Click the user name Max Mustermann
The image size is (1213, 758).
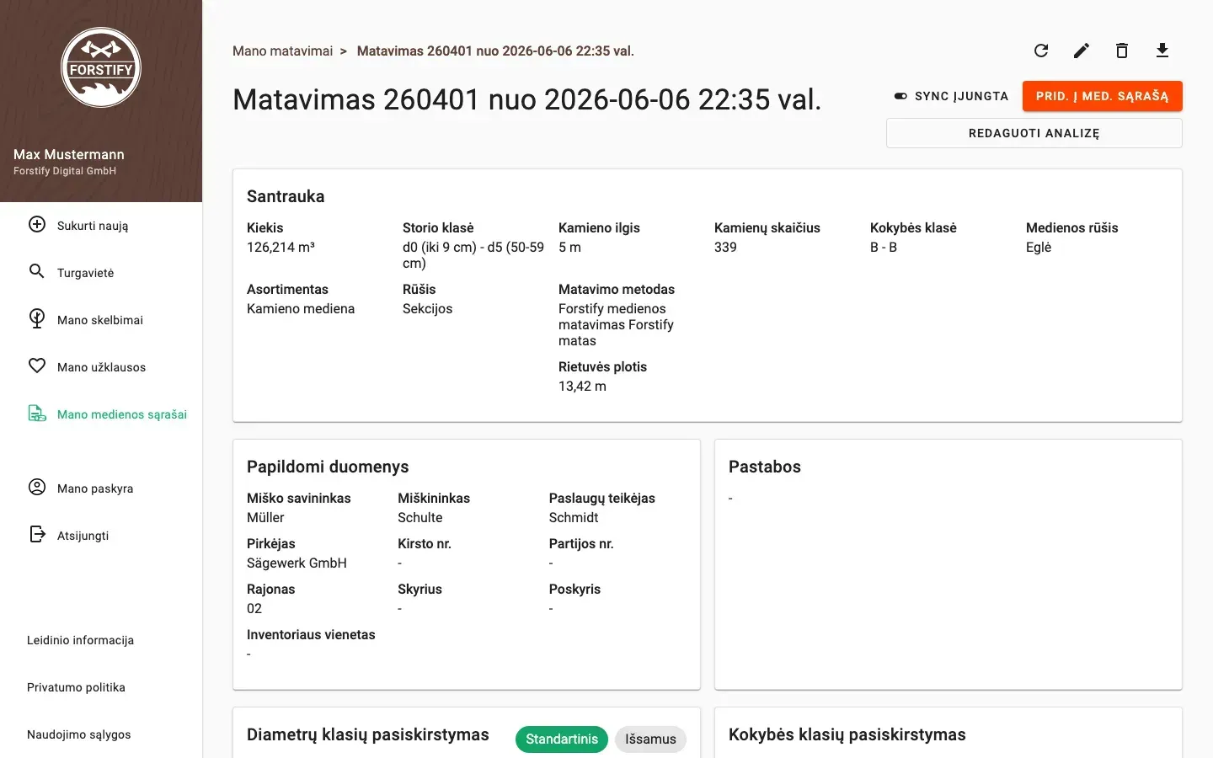pyautogui.click(x=69, y=154)
